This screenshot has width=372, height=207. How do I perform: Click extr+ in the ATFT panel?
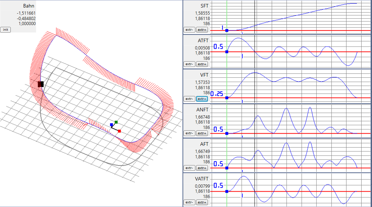pos(202,64)
